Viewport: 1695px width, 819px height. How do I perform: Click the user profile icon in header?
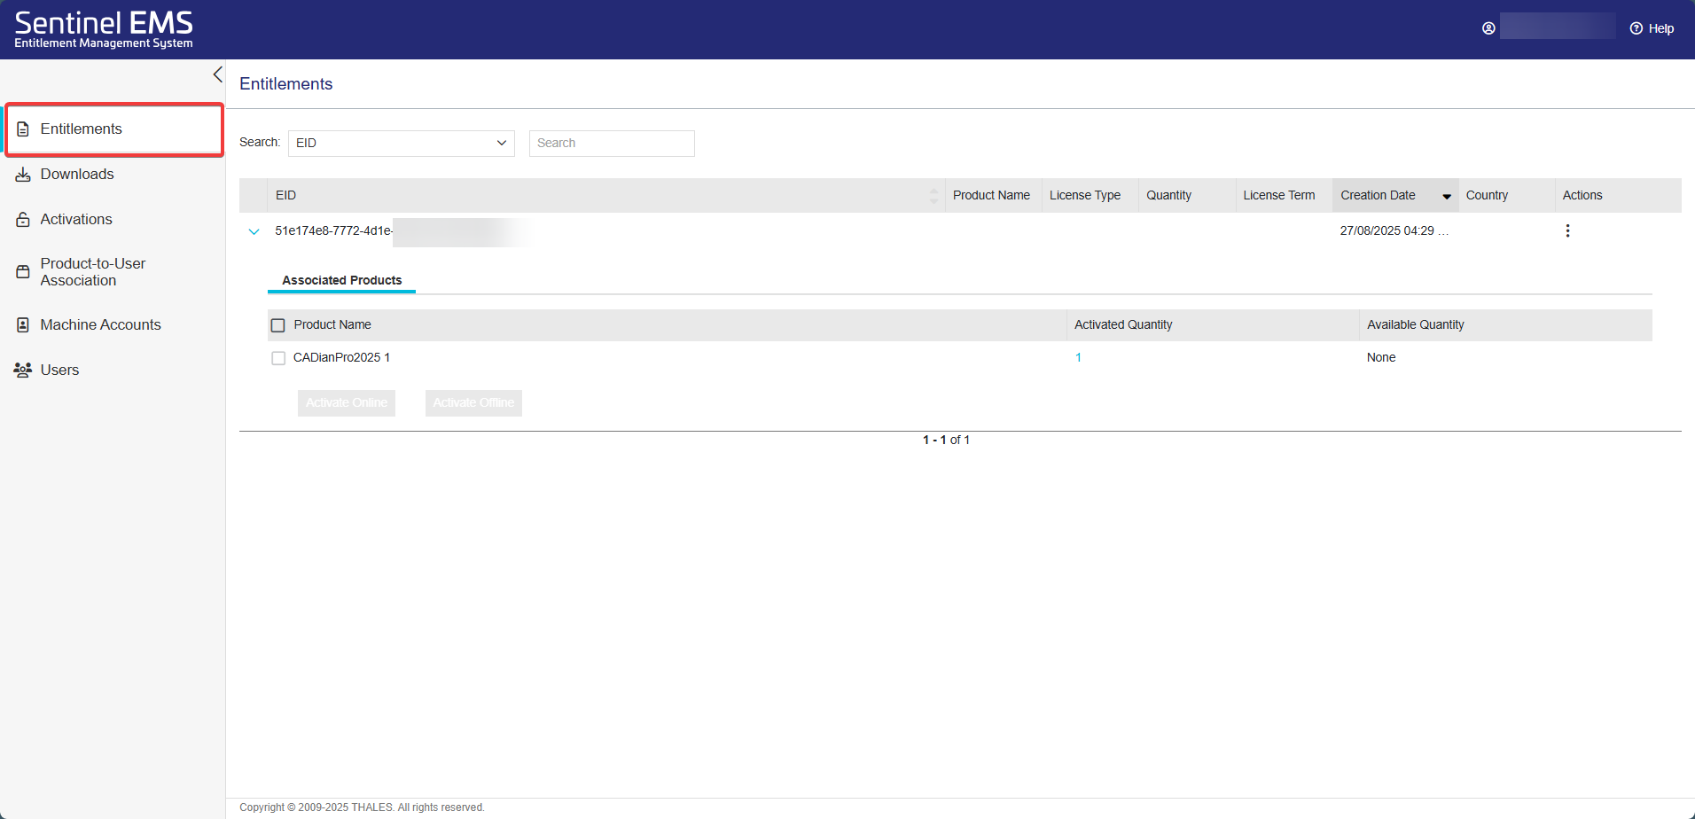(1488, 28)
